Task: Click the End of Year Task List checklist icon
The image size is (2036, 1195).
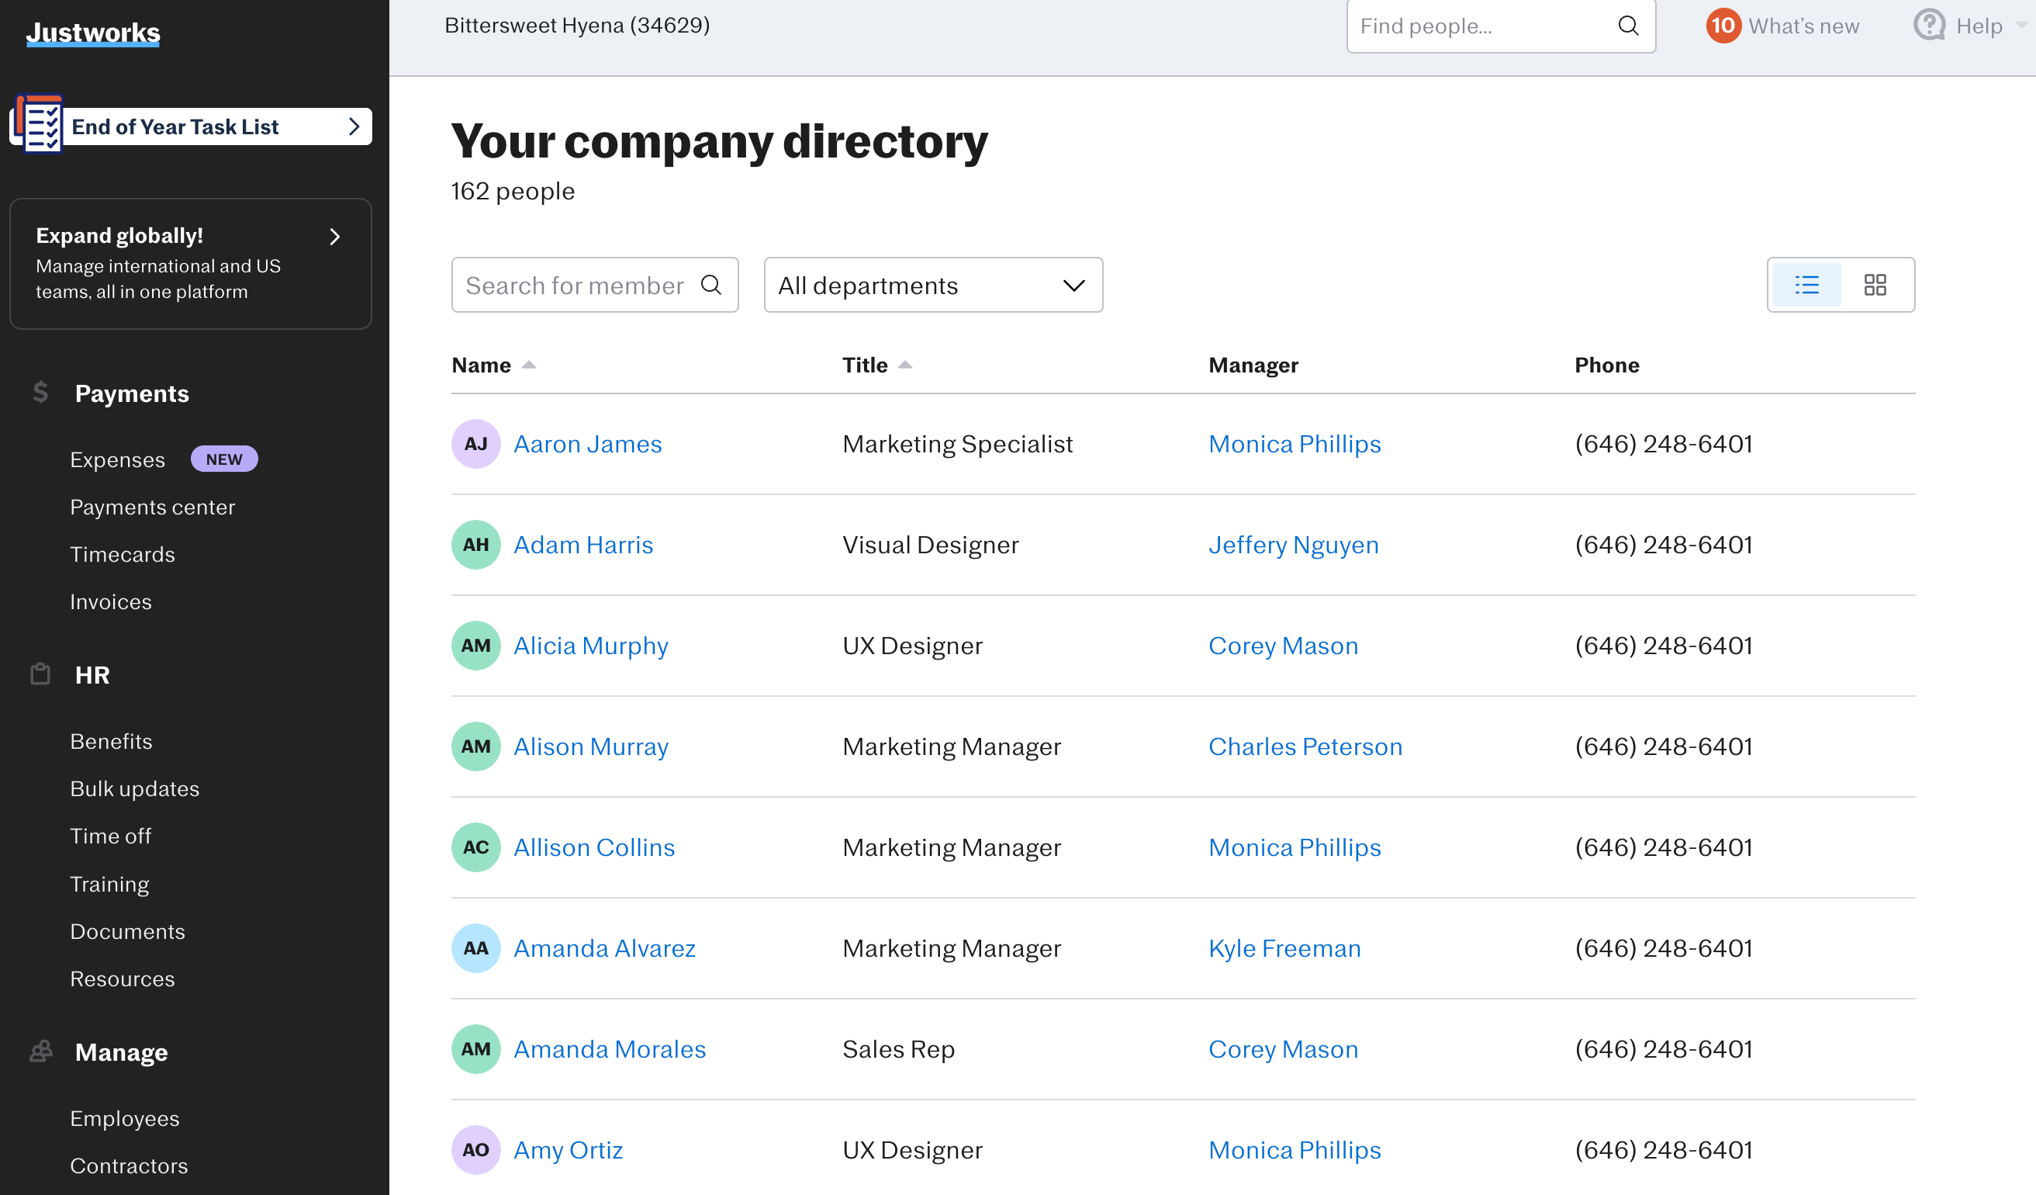Action: pos(39,124)
